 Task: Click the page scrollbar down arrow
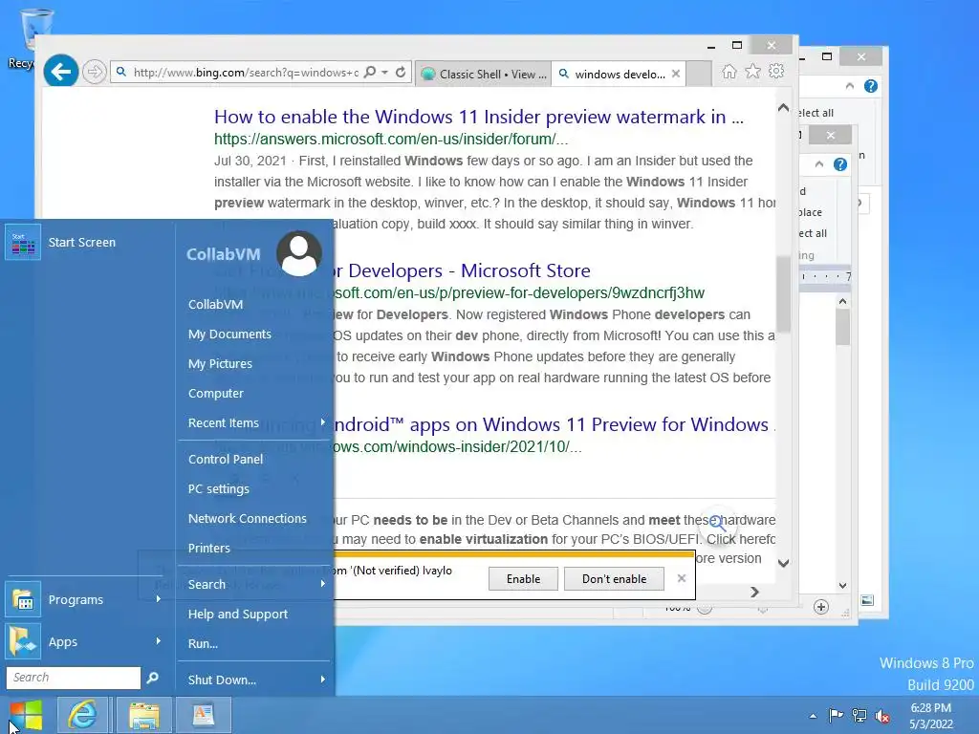click(x=783, y=563)
